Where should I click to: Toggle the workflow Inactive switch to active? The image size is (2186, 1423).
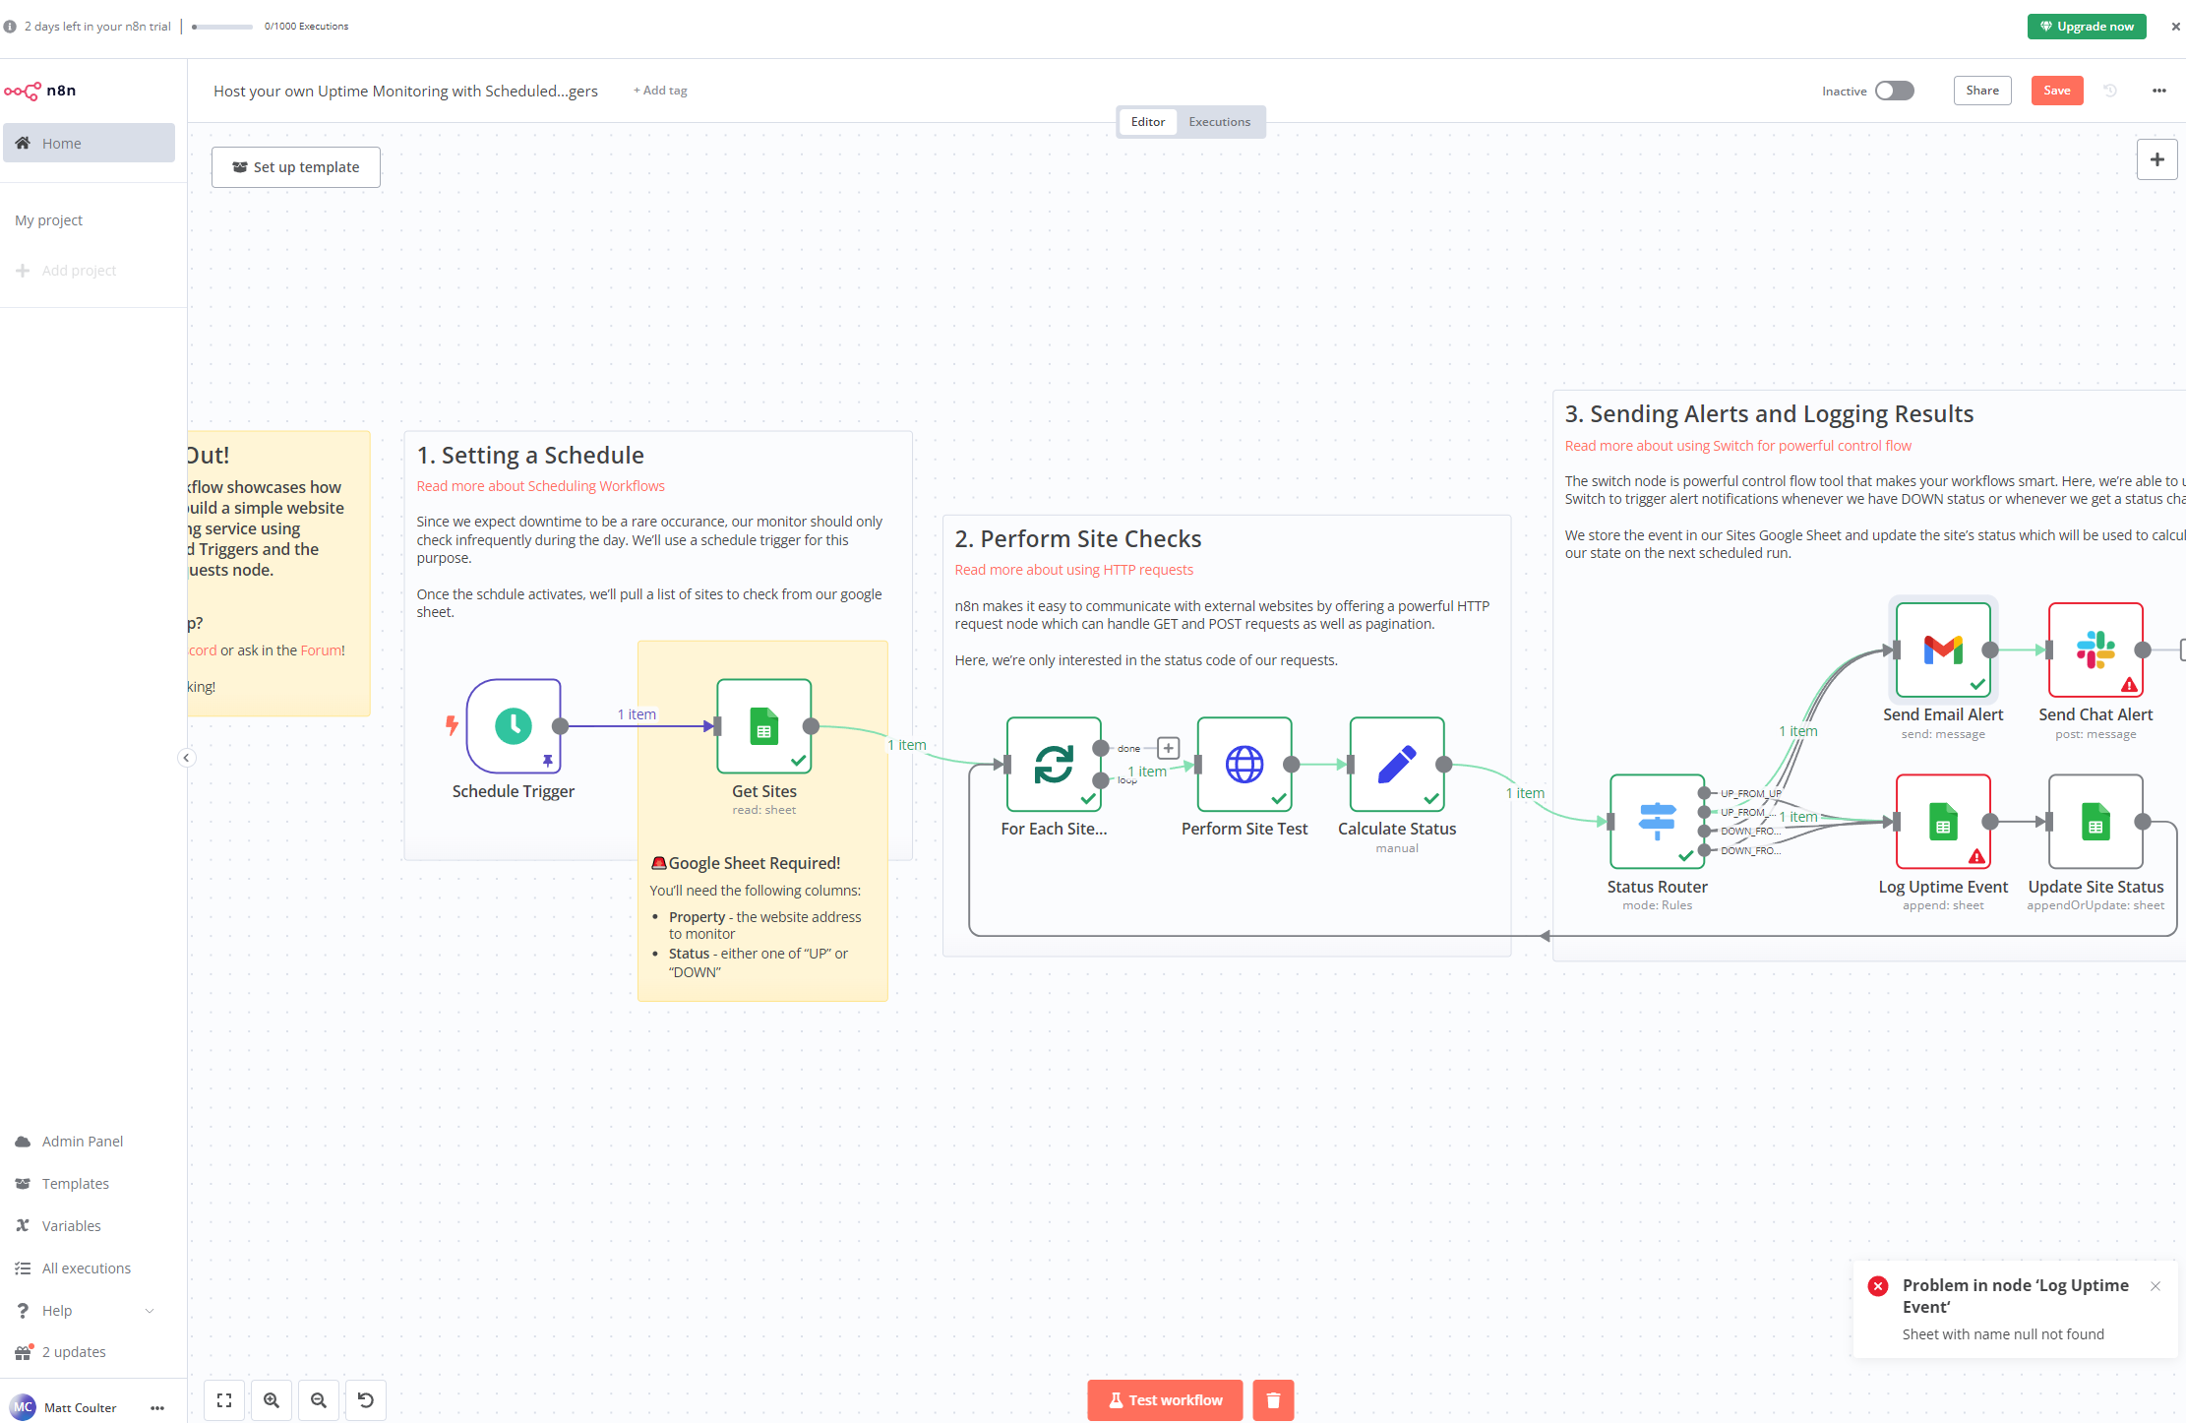click(1894, 91)
